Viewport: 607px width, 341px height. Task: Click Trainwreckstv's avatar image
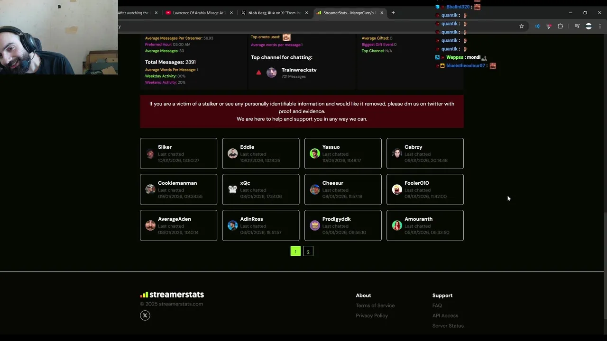click(271, 72)
